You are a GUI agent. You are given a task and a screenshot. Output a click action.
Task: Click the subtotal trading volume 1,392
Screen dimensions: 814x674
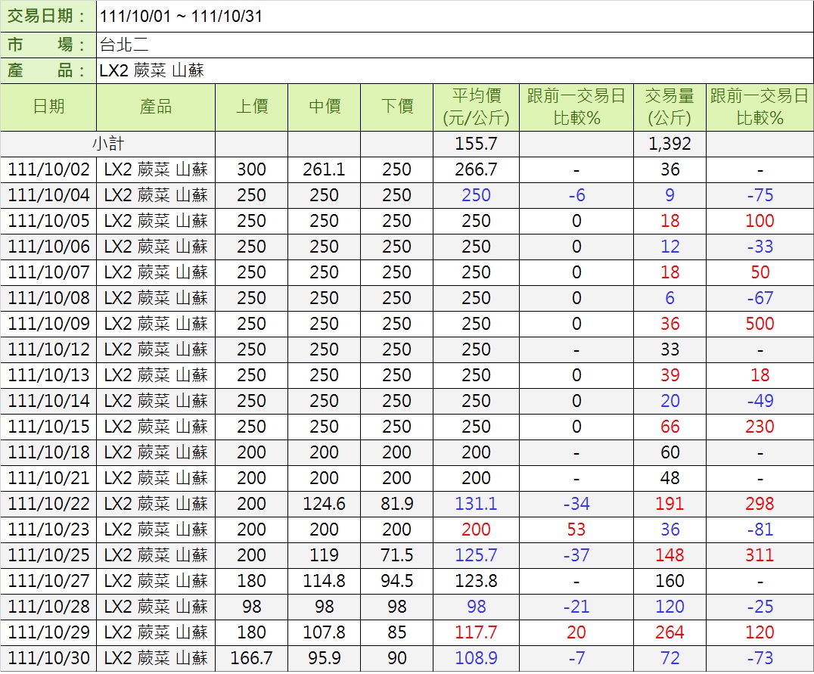coord(670,144)
